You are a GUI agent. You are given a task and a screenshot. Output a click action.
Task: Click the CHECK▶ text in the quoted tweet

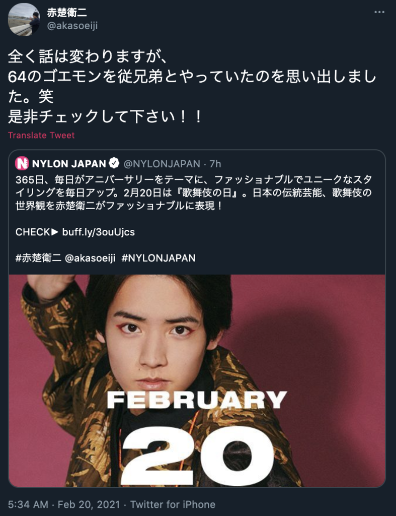tap(37, 232)
